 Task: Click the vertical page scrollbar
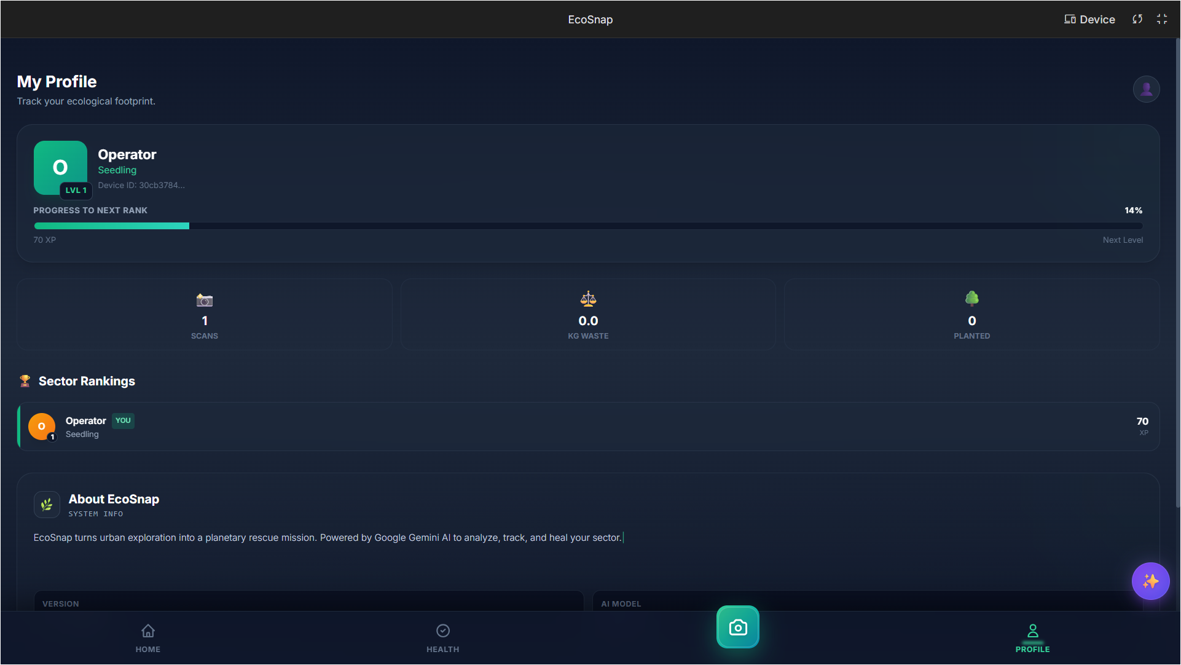(1177, 273)
